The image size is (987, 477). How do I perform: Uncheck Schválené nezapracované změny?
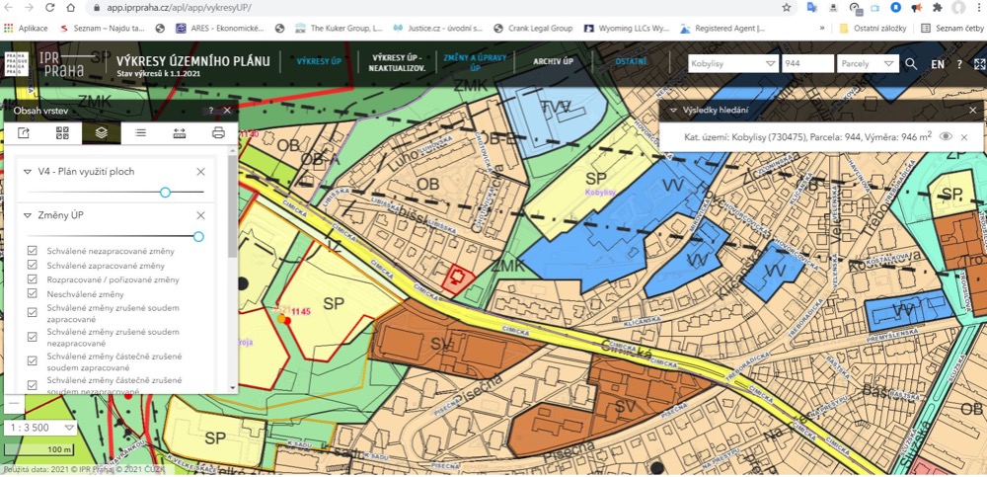click(x=33, y=251)
